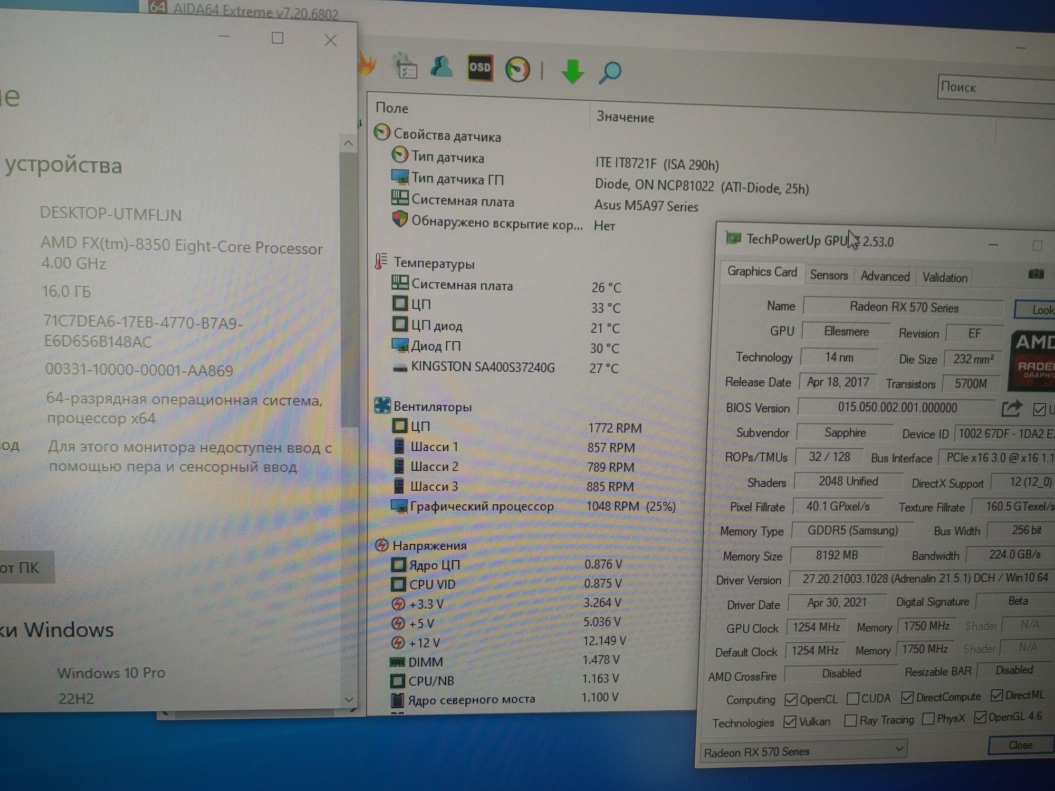This screenshot has width=1055, height=791.
Task: Click the Тип датчика row icon
Action: click(400, 155)
